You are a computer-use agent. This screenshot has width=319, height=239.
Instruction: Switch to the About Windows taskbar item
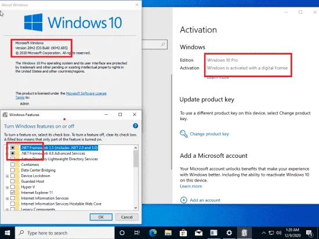214,233
